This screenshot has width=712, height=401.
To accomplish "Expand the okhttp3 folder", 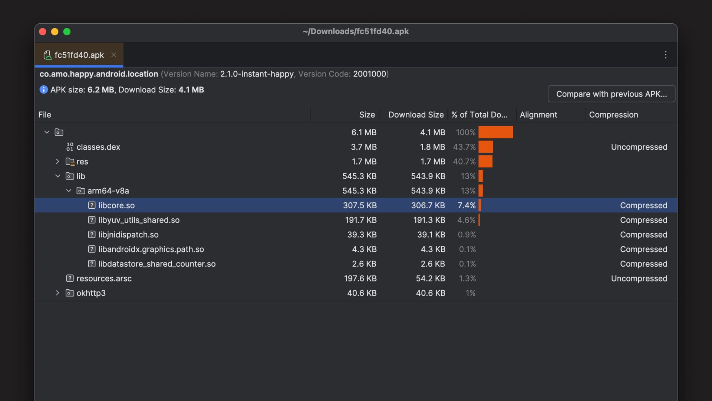I will (x=57, y=293).
